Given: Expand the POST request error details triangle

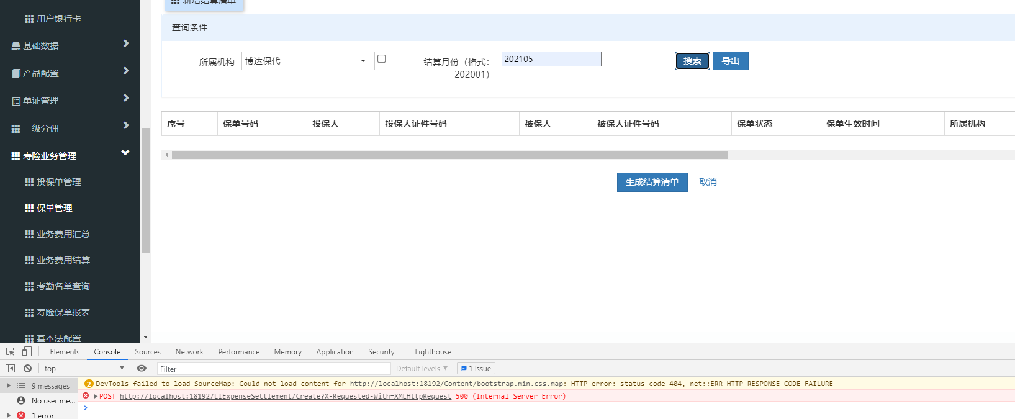Looking at the screenshot, I should tap(96, 396).
